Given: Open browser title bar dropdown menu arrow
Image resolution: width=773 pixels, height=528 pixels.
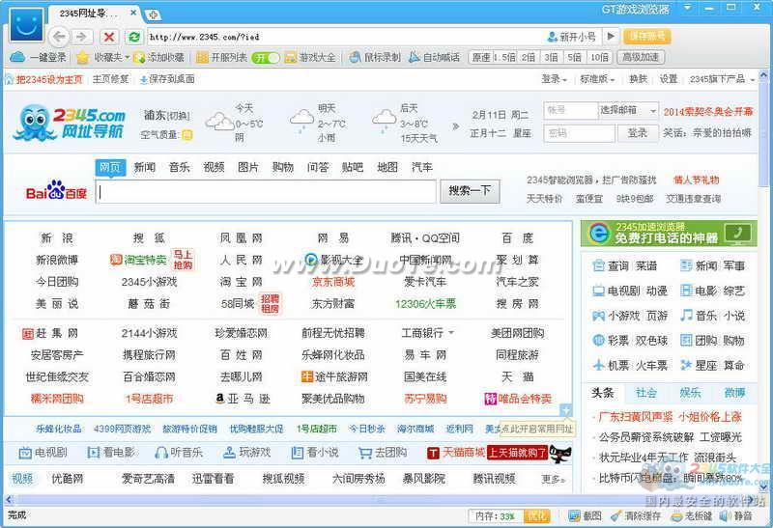Looking at the screenshot, I should (687, 8).
